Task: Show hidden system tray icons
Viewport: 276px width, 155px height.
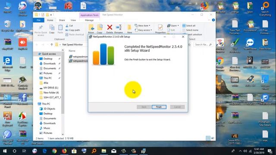Action: (240, 151)
